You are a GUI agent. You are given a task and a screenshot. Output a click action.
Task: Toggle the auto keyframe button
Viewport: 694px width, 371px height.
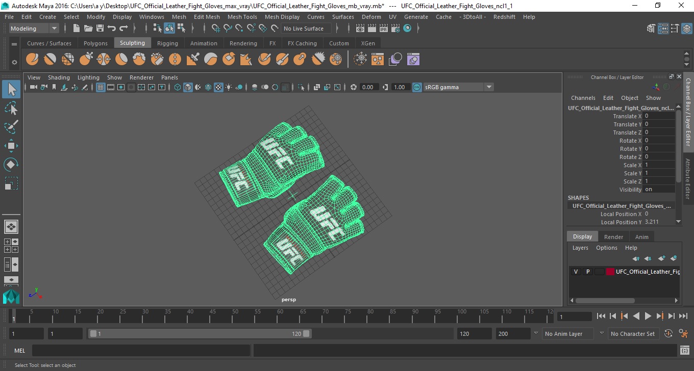click(668, 334)
